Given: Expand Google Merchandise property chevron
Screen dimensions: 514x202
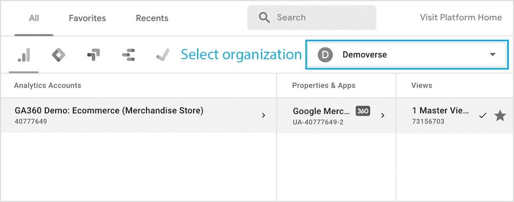Looking at the screenshot, I should pos(383,116).
